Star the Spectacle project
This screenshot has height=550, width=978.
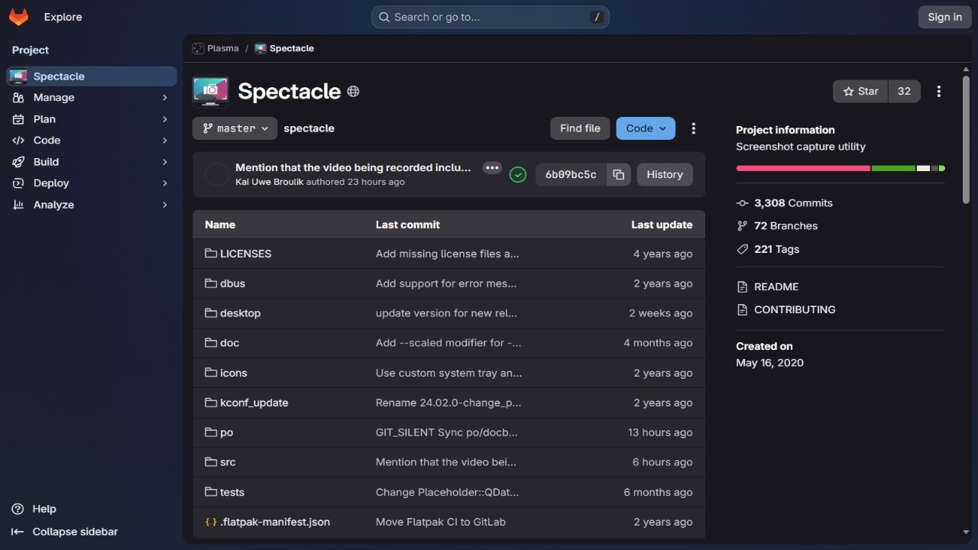click(x=861, y=92)
